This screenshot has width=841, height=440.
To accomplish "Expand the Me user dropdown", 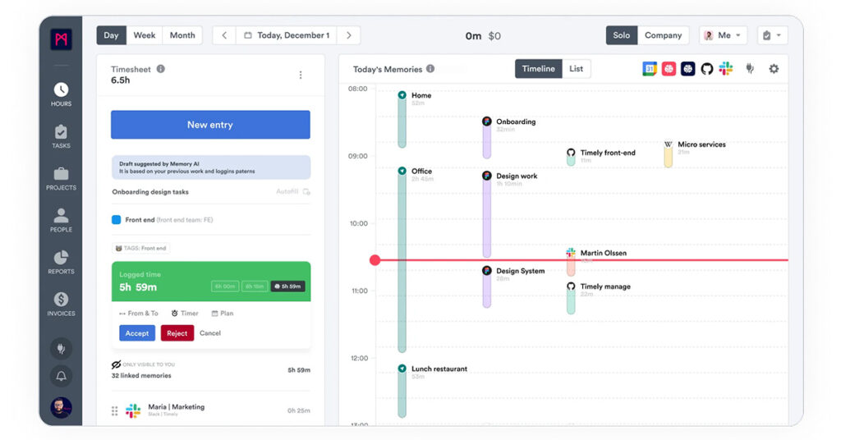I will click(x=723, y=35).
